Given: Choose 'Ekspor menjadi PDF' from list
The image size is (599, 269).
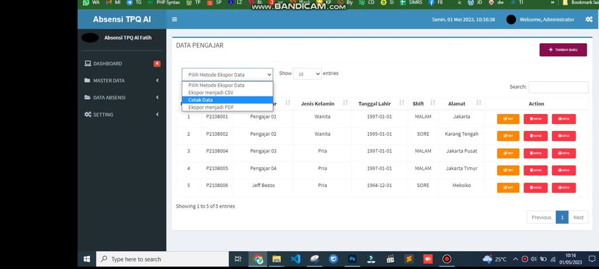Looking at the screenshot, I should pyautogui.click(x=211, y=107).
